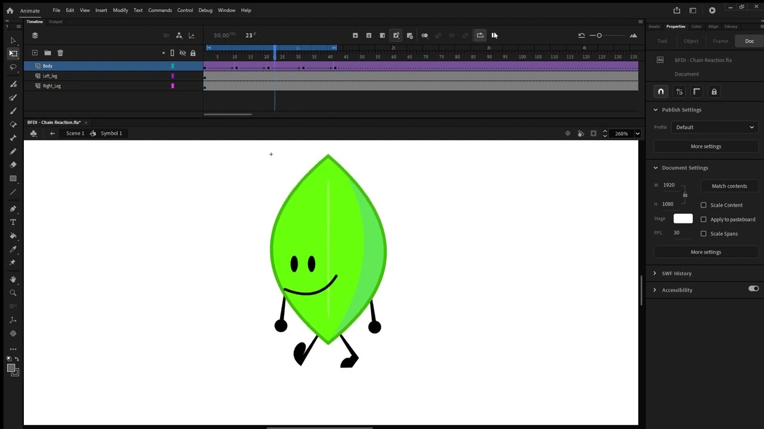Viewport: 764px width, 429px height.
Task: Toggle loop playback button
Action: coord(480,36)
